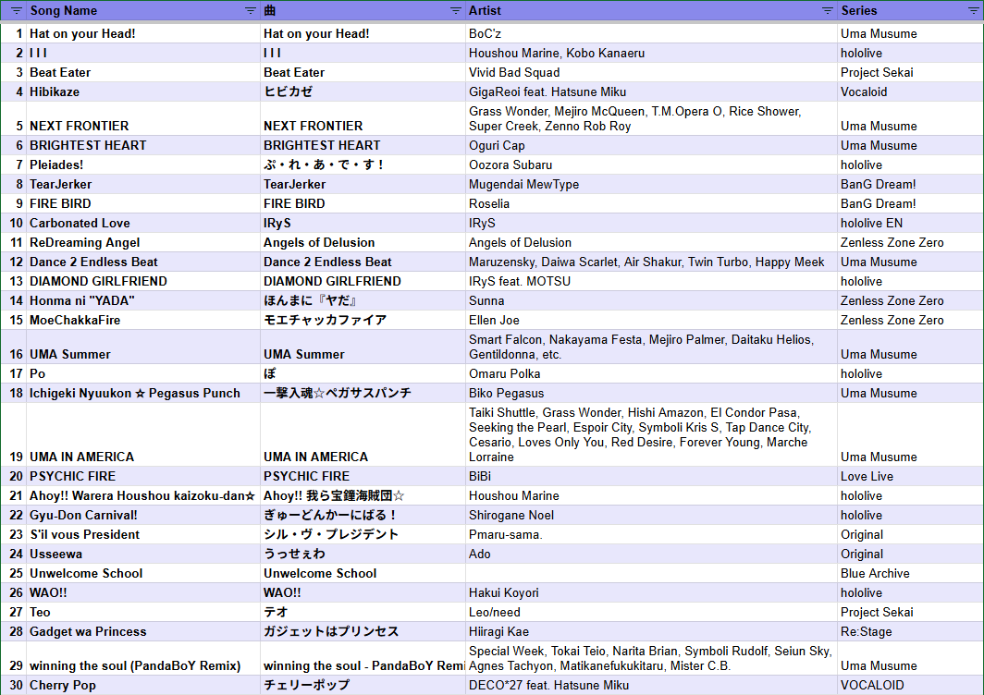Select the Series header cell
Viewport: 984px width, 695px height.
(910, 11)
